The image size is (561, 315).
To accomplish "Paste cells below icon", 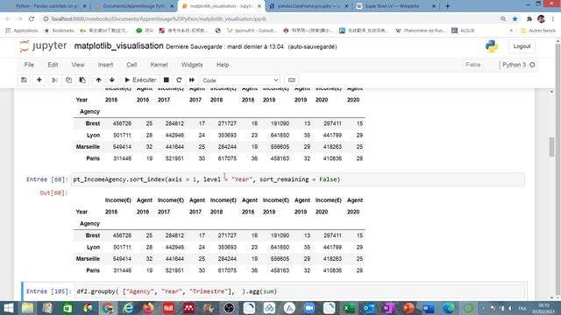I will pyautogui.click(x=82, y=80).
